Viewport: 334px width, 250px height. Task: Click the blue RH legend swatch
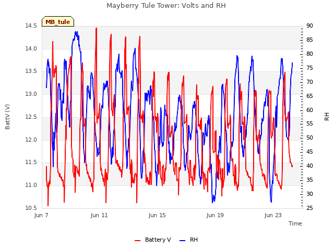point(183,241)
